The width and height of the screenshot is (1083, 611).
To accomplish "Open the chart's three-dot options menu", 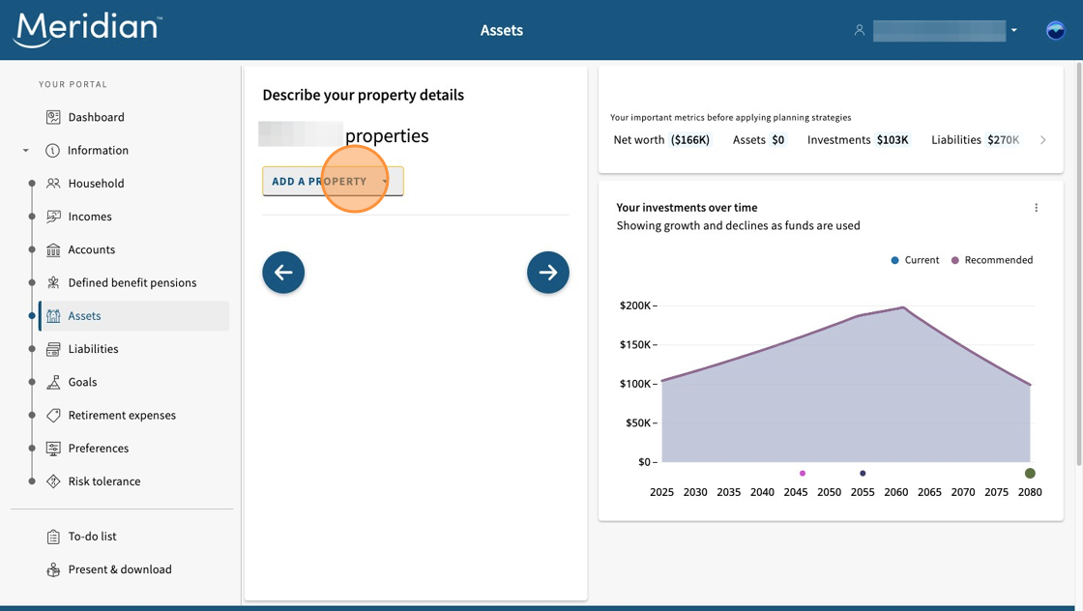I will [1036, 208].
